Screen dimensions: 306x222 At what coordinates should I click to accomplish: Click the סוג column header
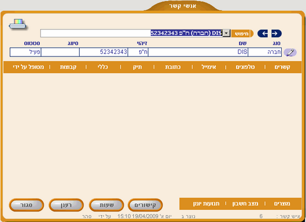click(277, 43)
